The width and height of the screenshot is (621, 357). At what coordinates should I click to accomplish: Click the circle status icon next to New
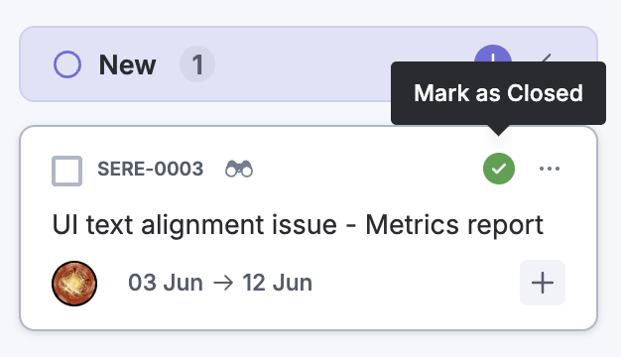pos(67,64)
